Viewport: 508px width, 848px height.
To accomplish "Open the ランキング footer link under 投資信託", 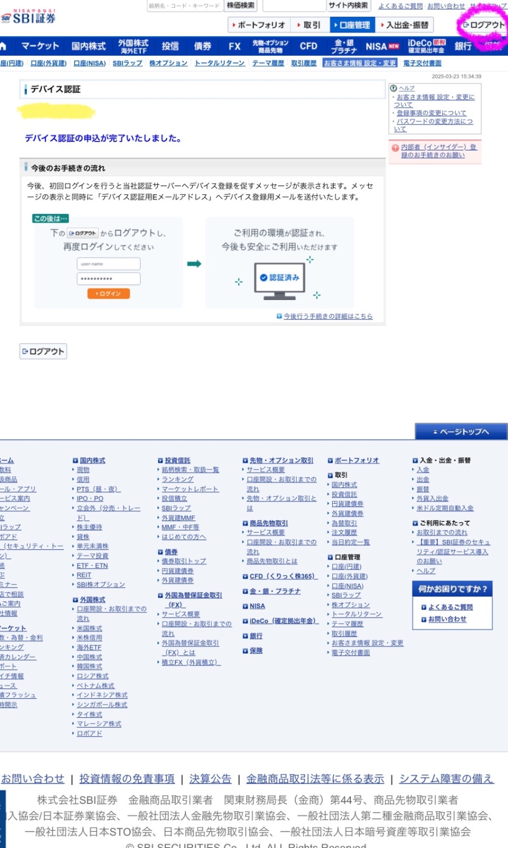I will tap(178, 479).
